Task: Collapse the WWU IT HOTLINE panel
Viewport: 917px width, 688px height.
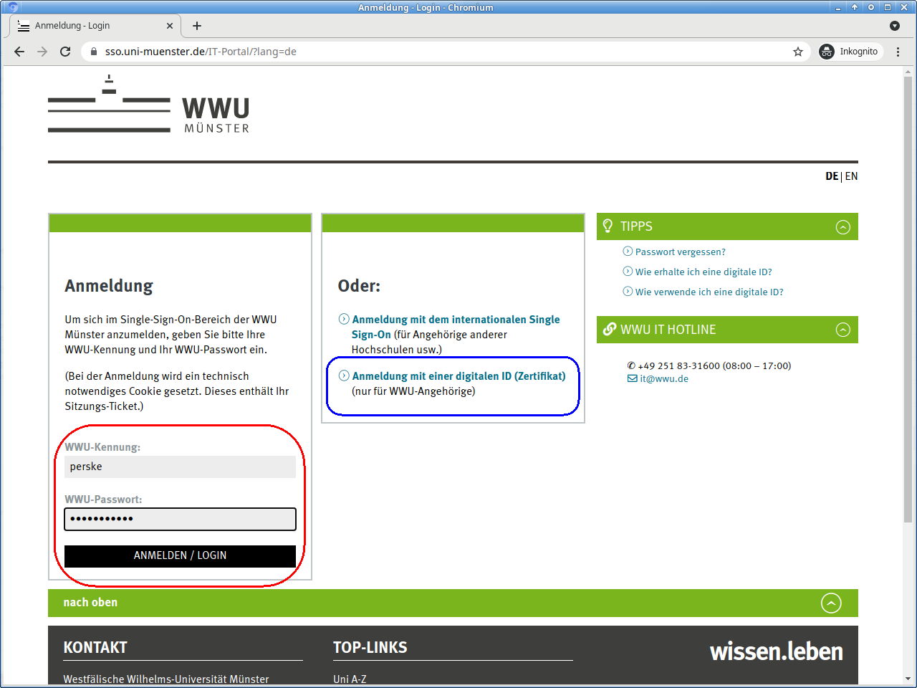Action: [x=842, y=330]
